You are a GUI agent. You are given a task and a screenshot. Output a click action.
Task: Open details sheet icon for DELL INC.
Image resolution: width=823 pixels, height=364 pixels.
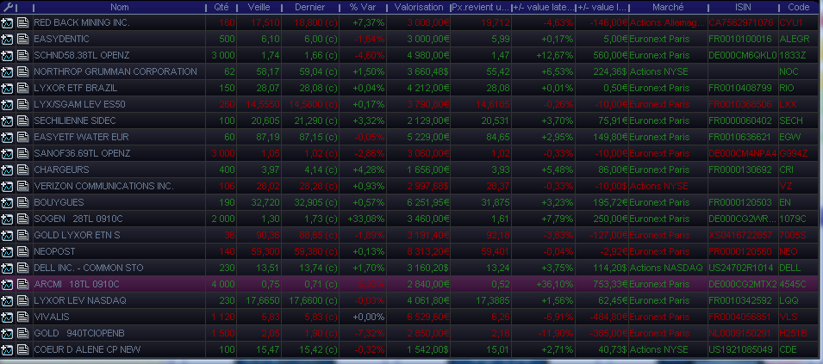[22, 268]
